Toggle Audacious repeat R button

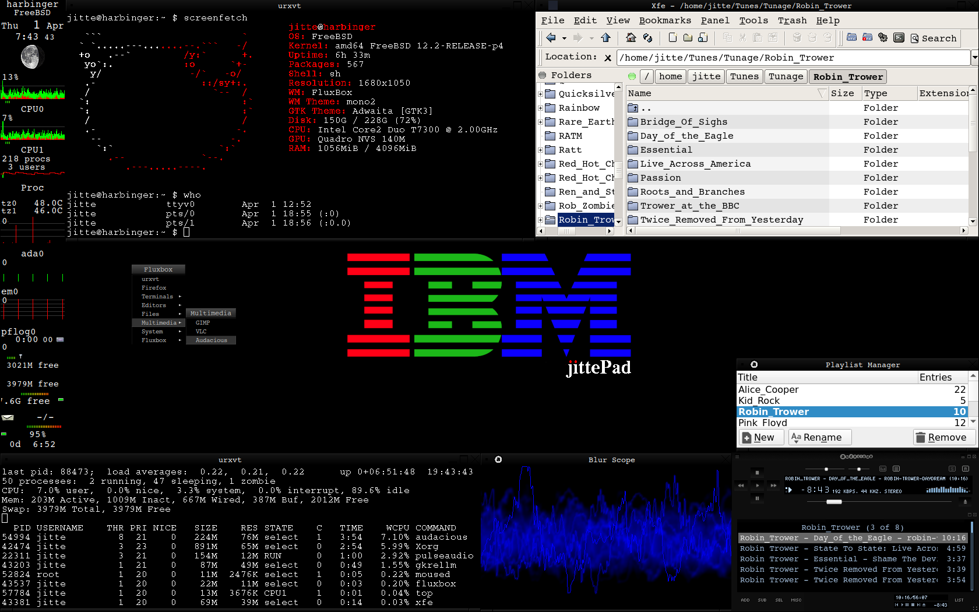tap(966, 469)
